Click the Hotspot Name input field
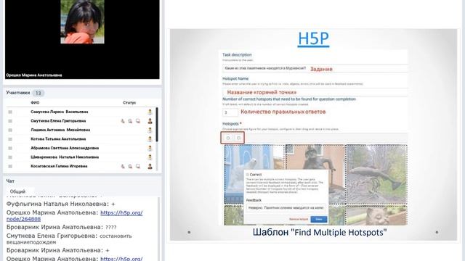The height and width of the screenshot is (261, 465). (315, 92)
